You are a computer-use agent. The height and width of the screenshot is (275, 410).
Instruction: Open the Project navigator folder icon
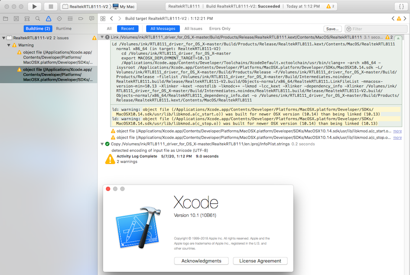(x=6, y=19)
